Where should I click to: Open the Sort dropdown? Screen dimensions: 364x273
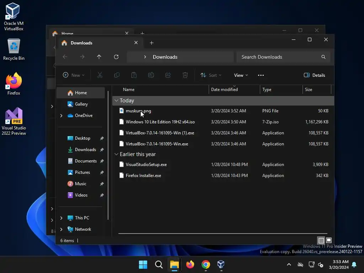211,75
